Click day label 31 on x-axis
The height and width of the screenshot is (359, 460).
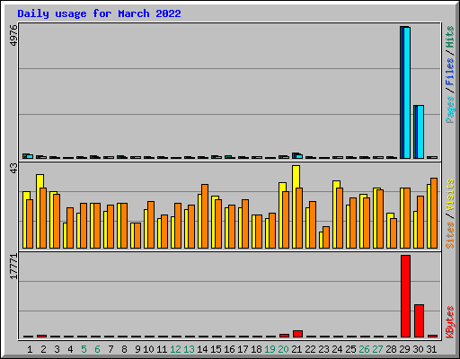[431, 349]
